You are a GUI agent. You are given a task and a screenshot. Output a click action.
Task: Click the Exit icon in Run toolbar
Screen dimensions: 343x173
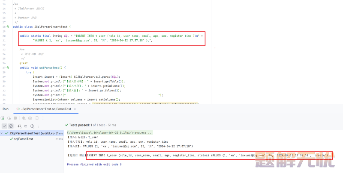click(37, 118)
